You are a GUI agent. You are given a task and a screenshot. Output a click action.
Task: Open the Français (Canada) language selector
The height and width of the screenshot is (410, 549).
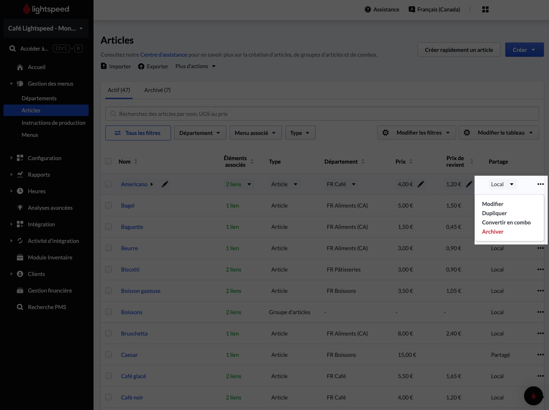tap(434, 10)
